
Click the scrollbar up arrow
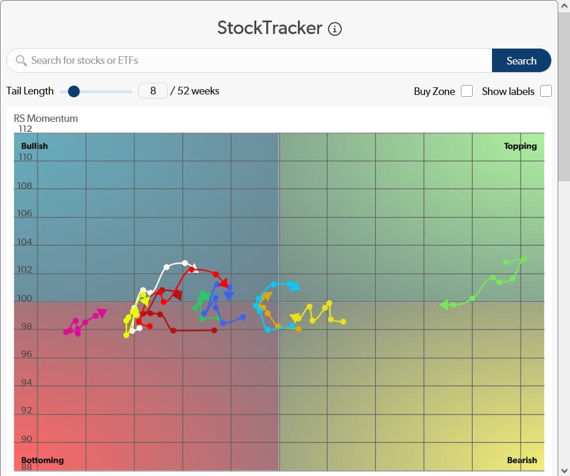[564, 6]
